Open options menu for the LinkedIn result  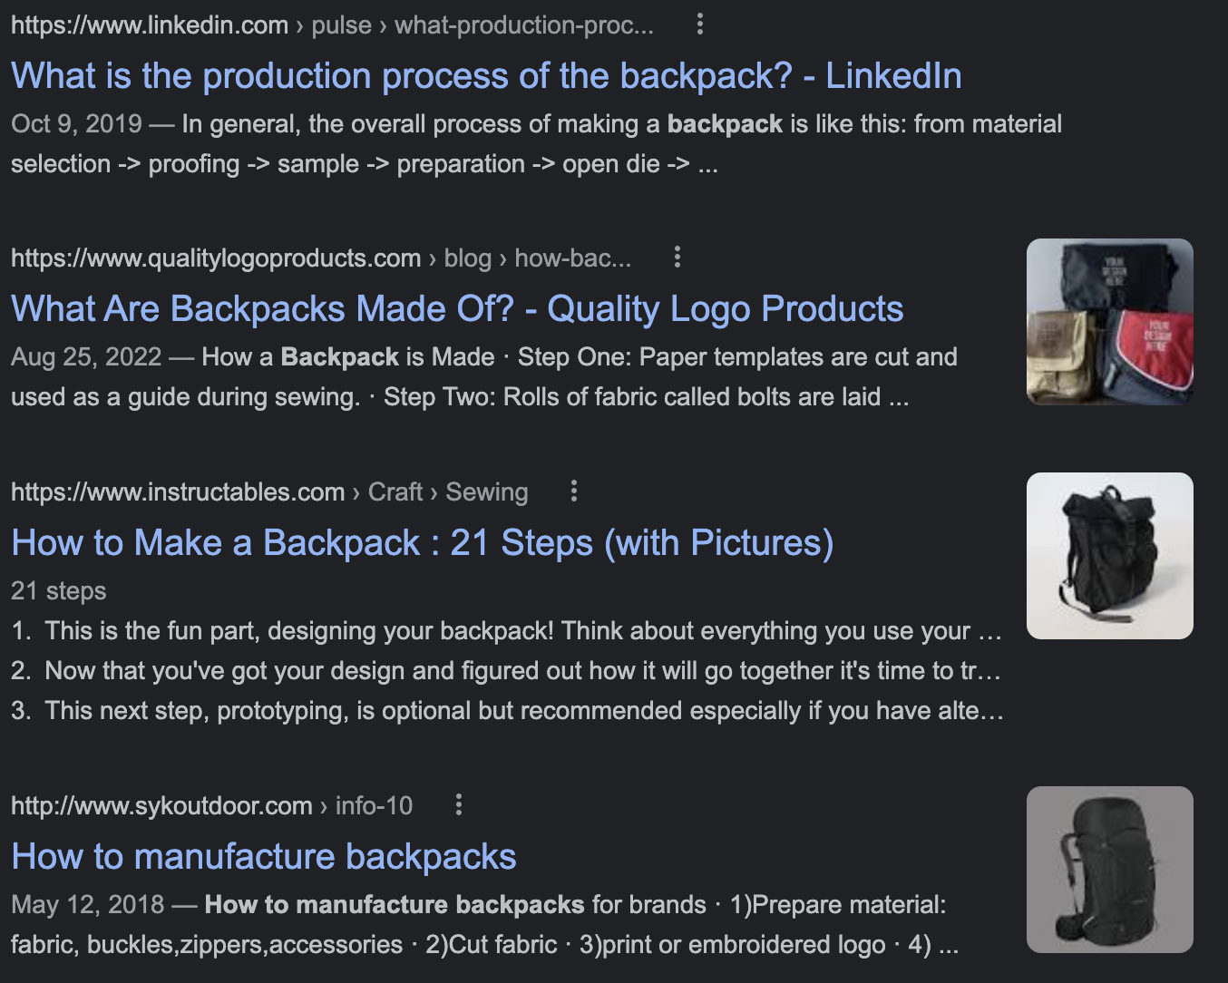point(699,24)
